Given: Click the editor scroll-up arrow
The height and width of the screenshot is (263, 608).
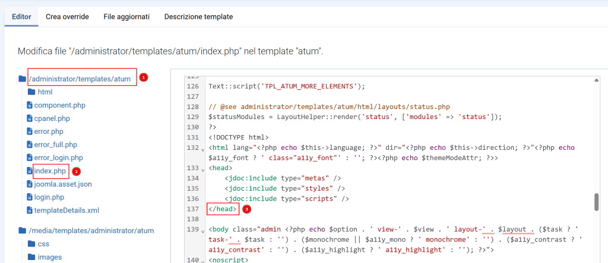Looking at the screenshot, I should (596, 79).
